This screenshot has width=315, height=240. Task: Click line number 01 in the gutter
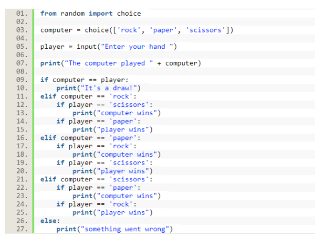[21, 14]
